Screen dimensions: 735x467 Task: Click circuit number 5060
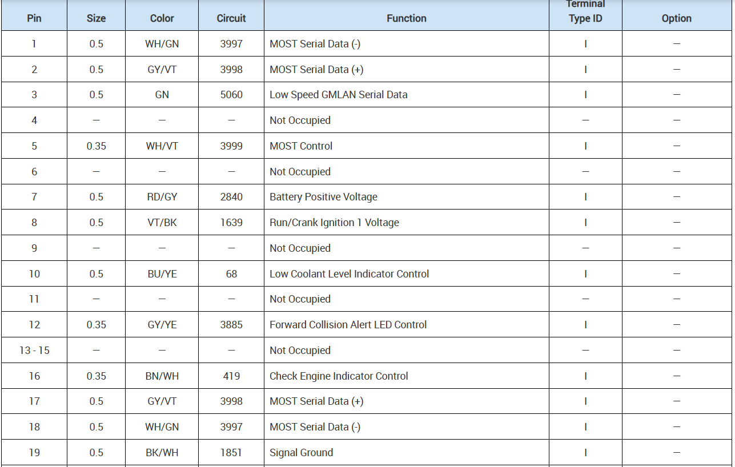click(x=231, y=95)
